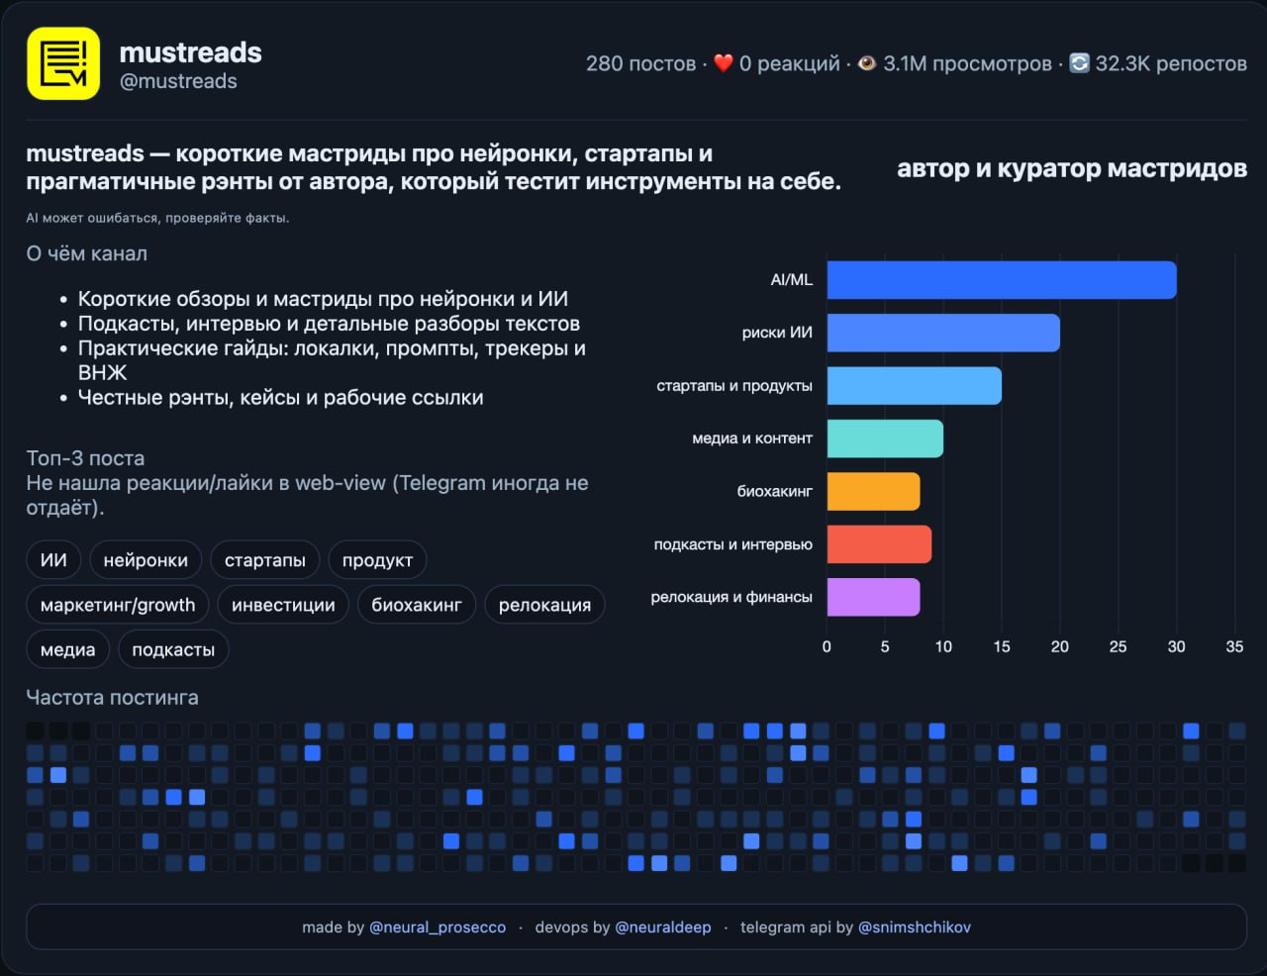Select the биохакинг tag chip
The image size is (1267, 976).
point(416,605)
